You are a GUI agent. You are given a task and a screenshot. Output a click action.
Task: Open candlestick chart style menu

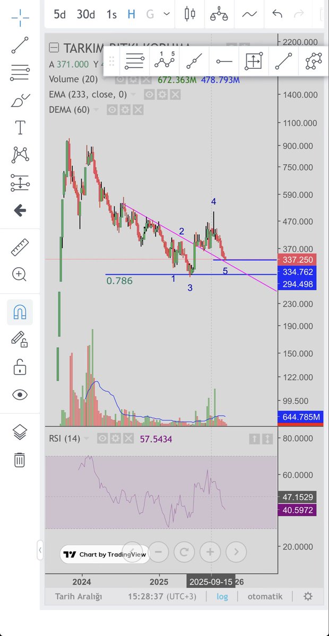190,14
